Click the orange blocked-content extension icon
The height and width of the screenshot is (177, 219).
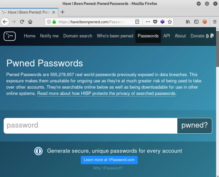coord(205,22)
